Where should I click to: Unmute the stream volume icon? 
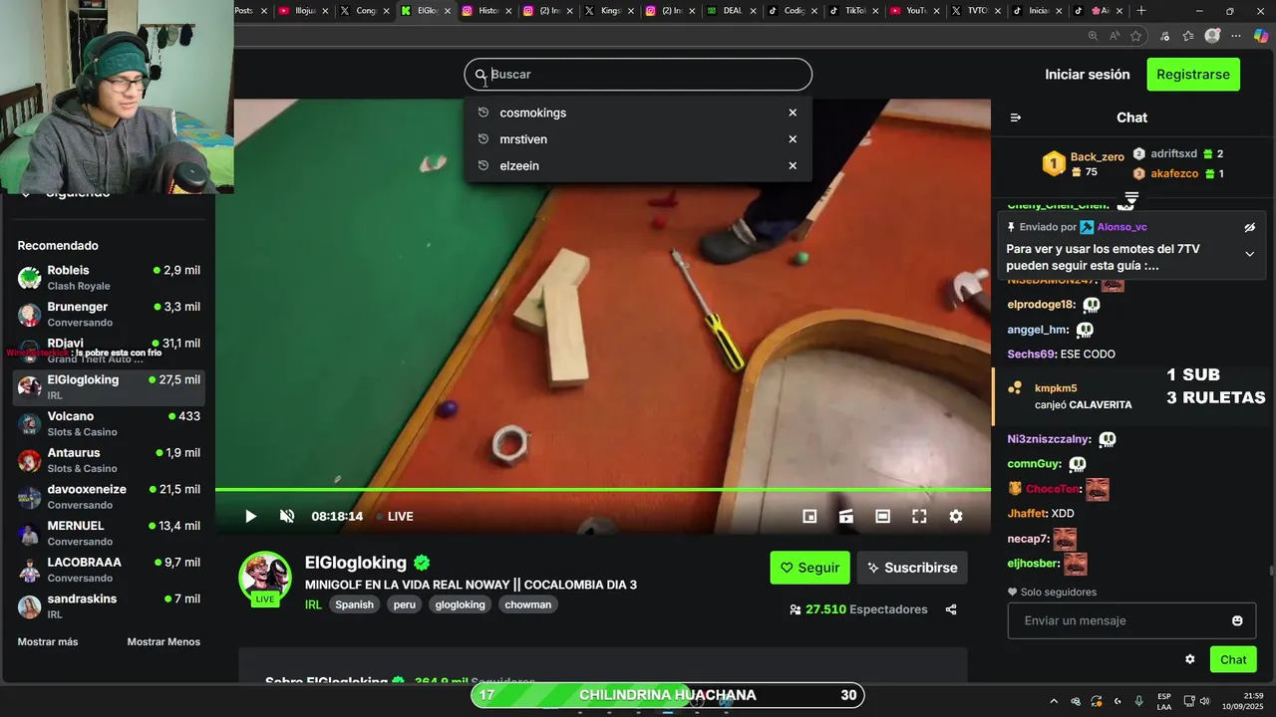point(287,516)
